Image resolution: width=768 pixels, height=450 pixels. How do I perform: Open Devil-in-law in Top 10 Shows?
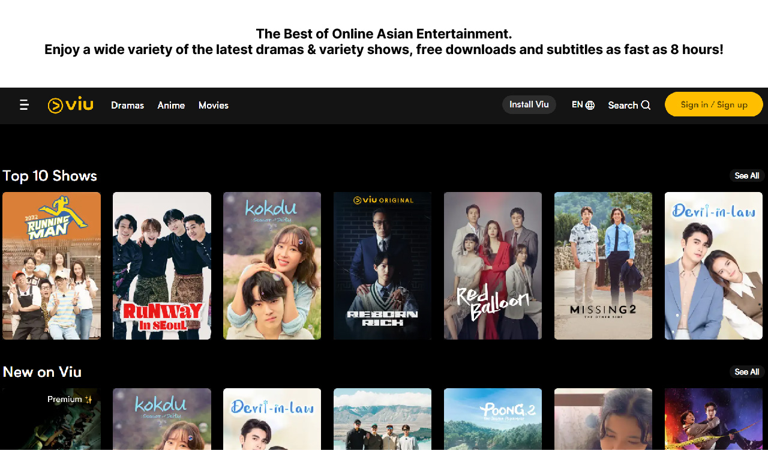tap(713, 266)
